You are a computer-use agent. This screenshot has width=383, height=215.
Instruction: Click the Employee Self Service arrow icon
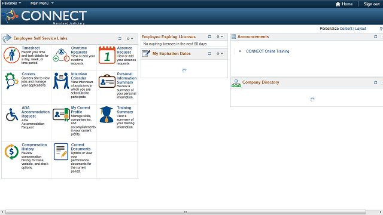pyautogui.click(x=7, y=38)
